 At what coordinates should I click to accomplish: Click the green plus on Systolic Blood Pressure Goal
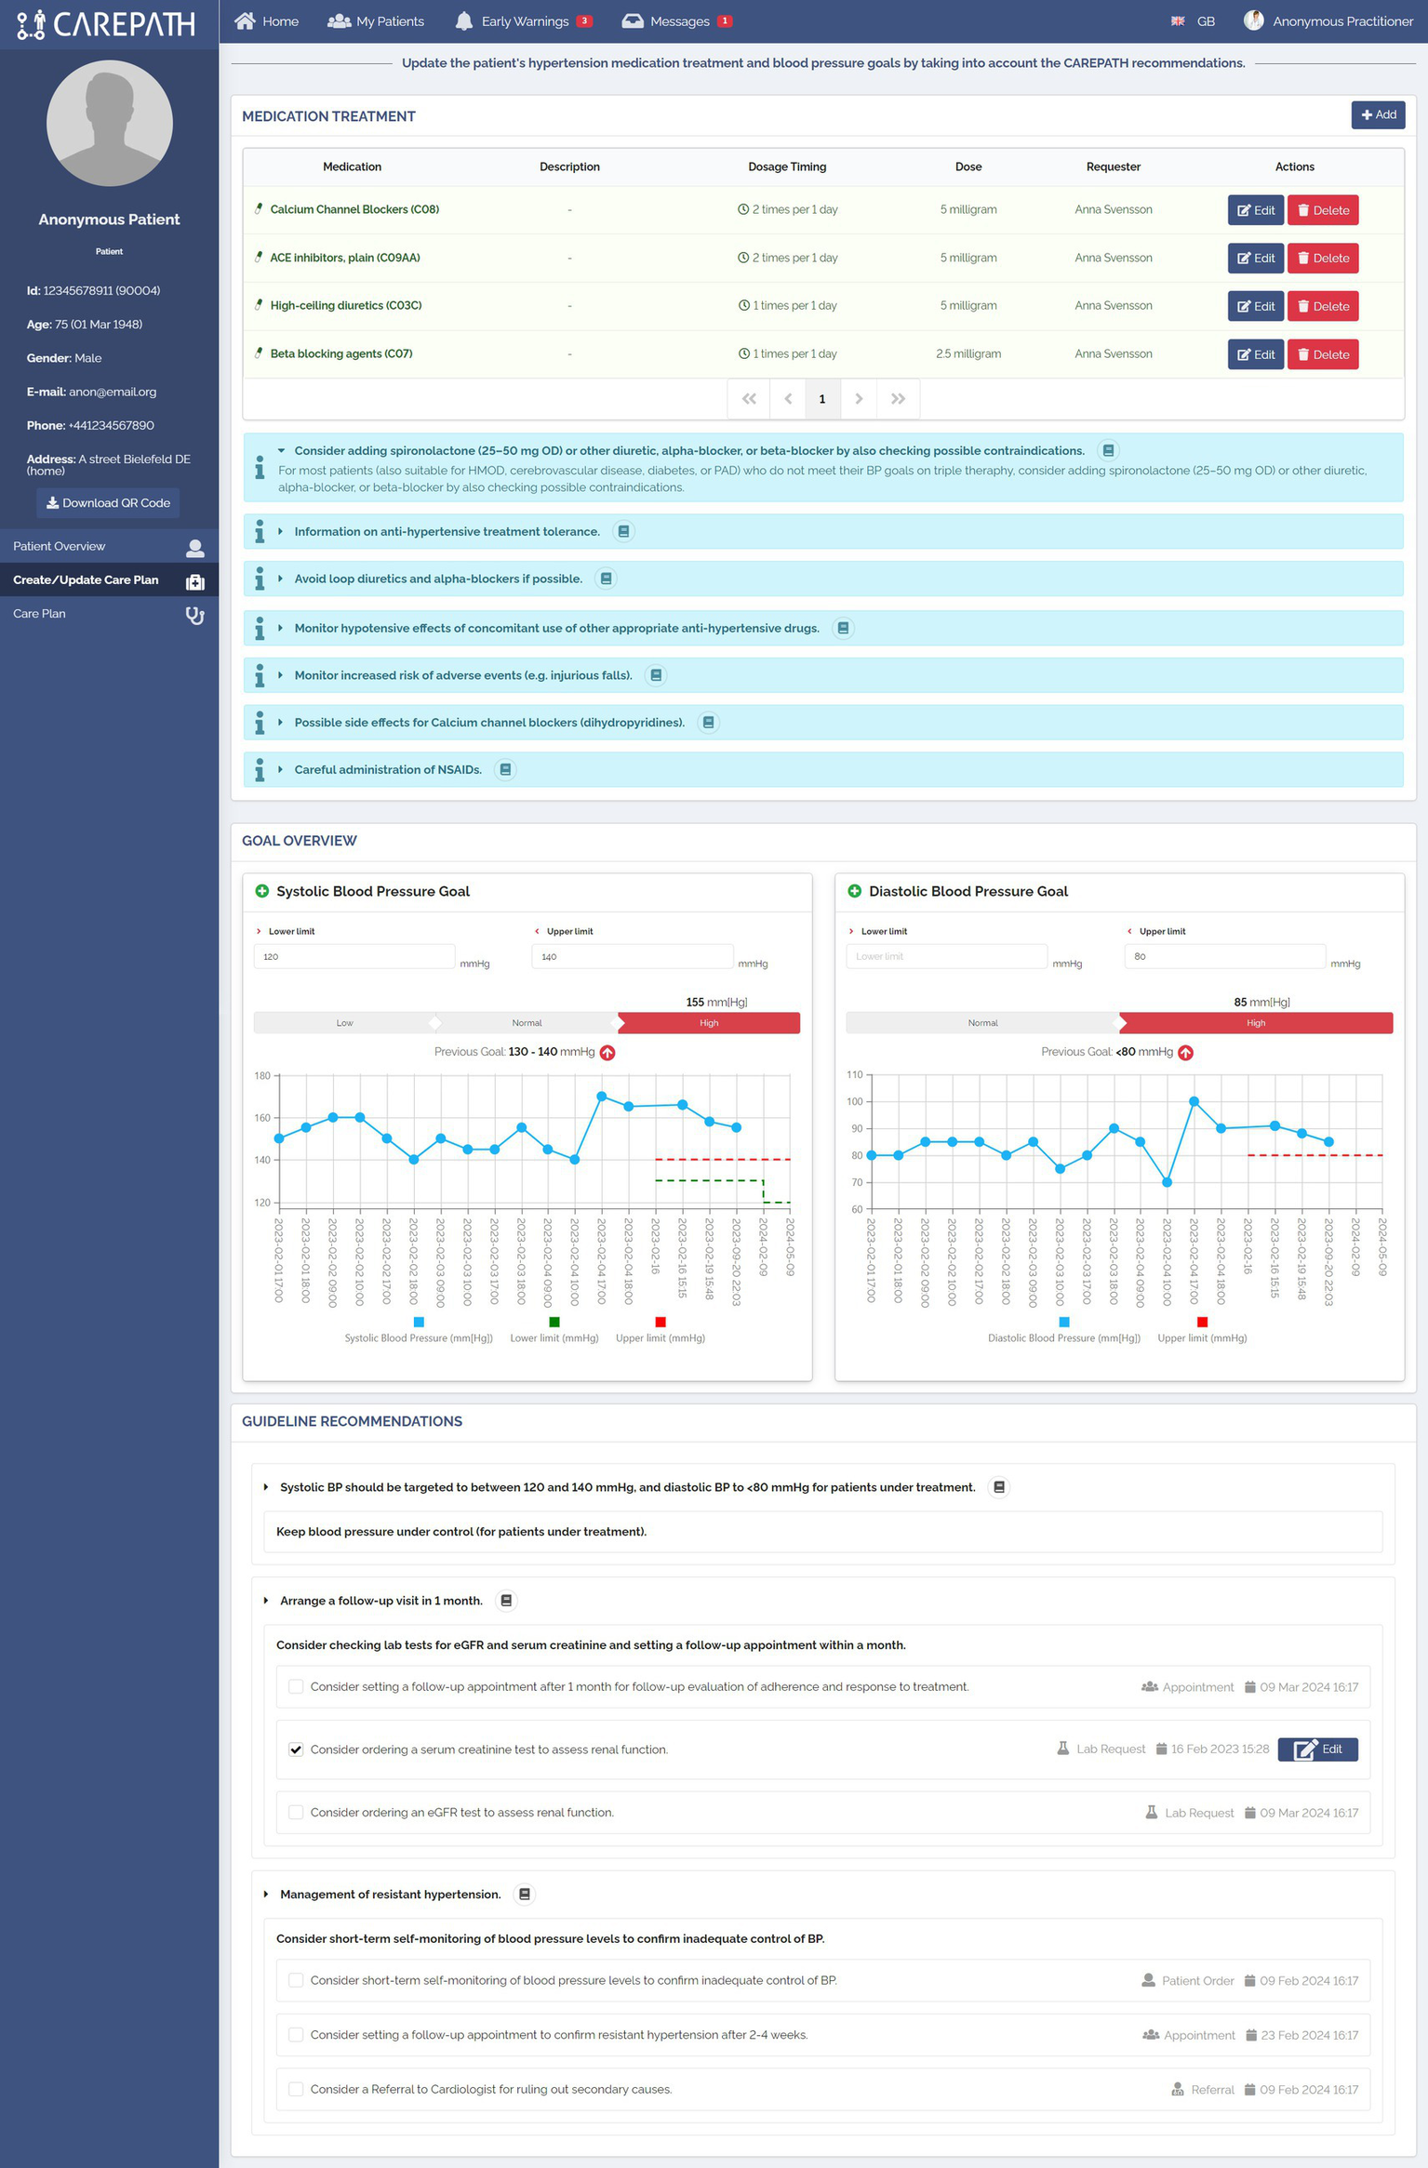262,891
